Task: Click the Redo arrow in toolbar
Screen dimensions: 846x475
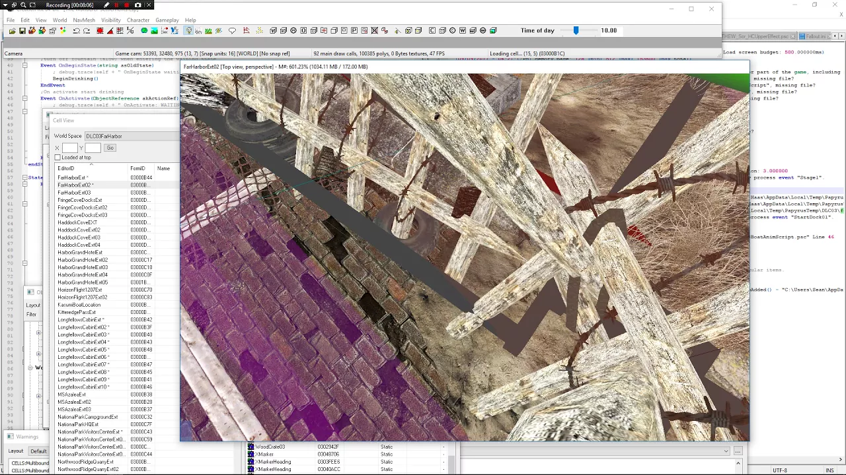Action: 87,30
